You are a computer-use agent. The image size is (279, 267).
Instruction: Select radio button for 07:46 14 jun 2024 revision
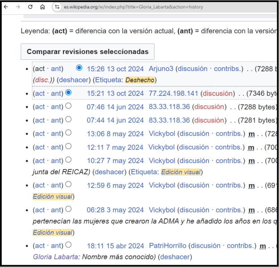coord(68,106)
